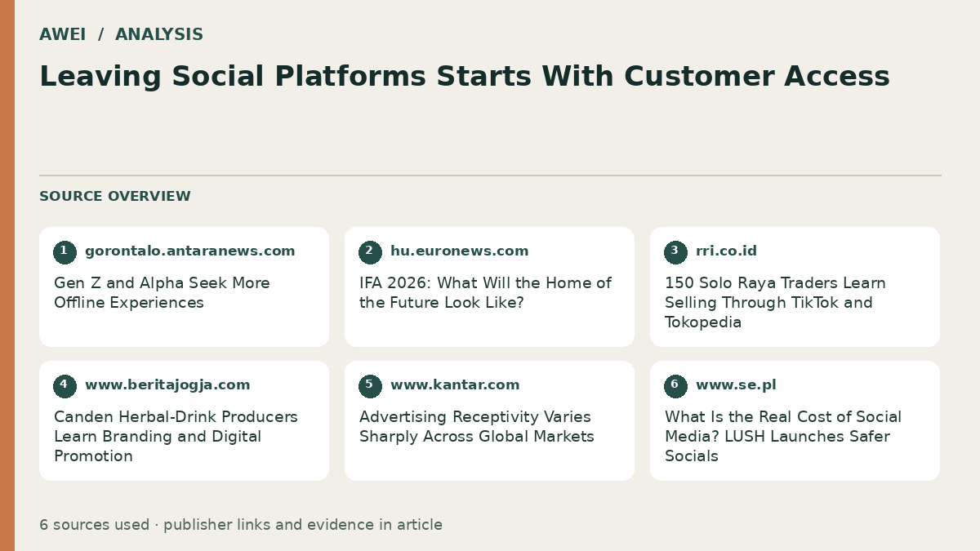Image resolution: width=980 pixels, height=551 pixels.
Task: Click the number 5 source badge
Action: coord(370,386)
